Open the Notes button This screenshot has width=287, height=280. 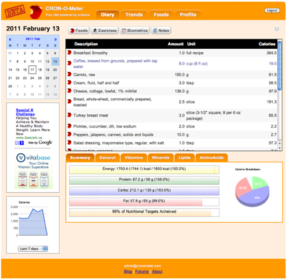(x=161, y=30)
